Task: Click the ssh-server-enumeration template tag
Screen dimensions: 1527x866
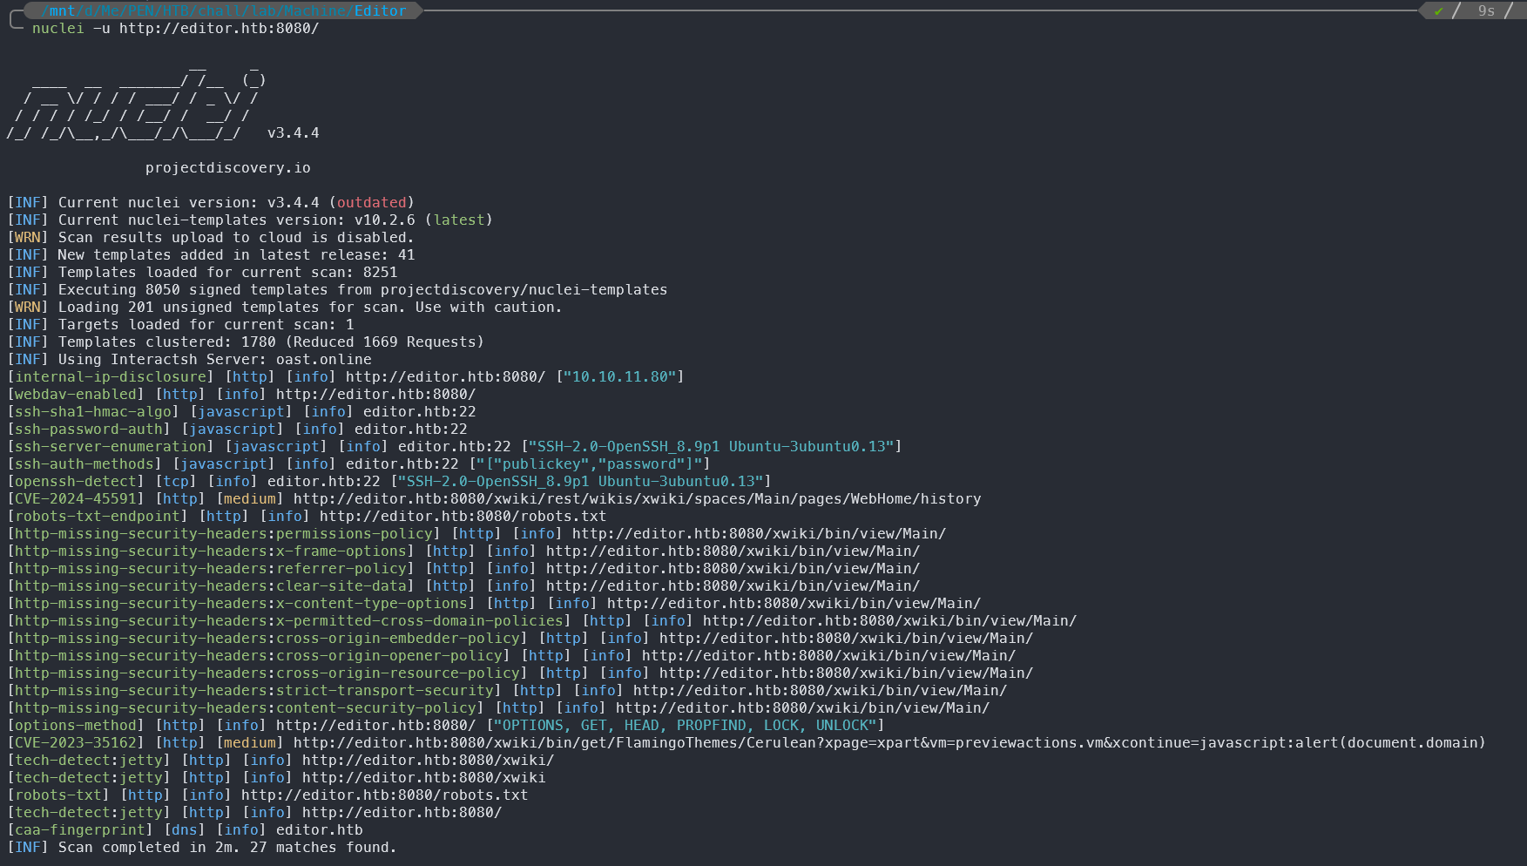Action: click(x=111, y=446)
